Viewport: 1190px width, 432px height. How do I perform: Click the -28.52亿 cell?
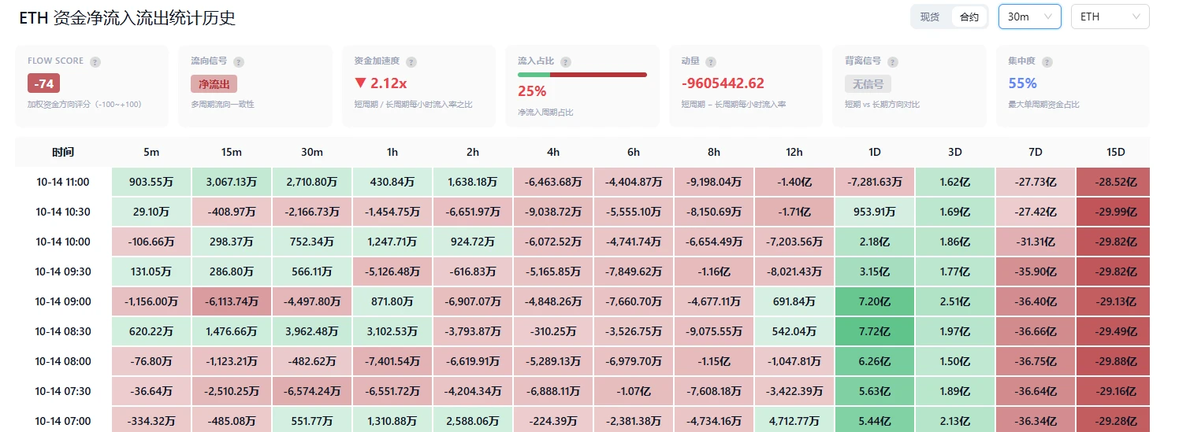[1113, 182]
